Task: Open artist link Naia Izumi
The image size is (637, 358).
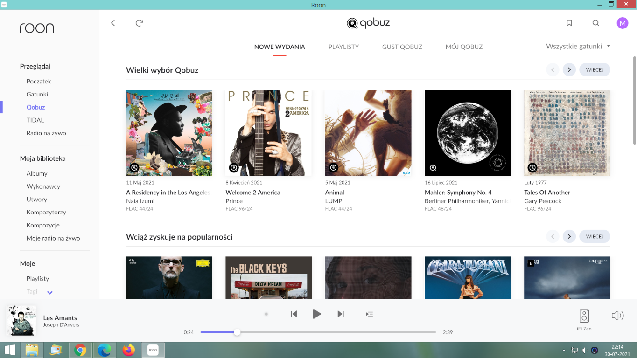Action: (x=140, y=201)
